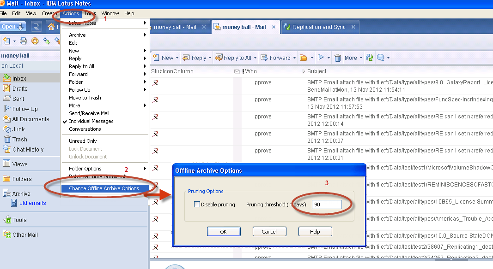The width and height of the screenshot is (493, 269).
Task: Expand the Tools section
Action: 19,220
